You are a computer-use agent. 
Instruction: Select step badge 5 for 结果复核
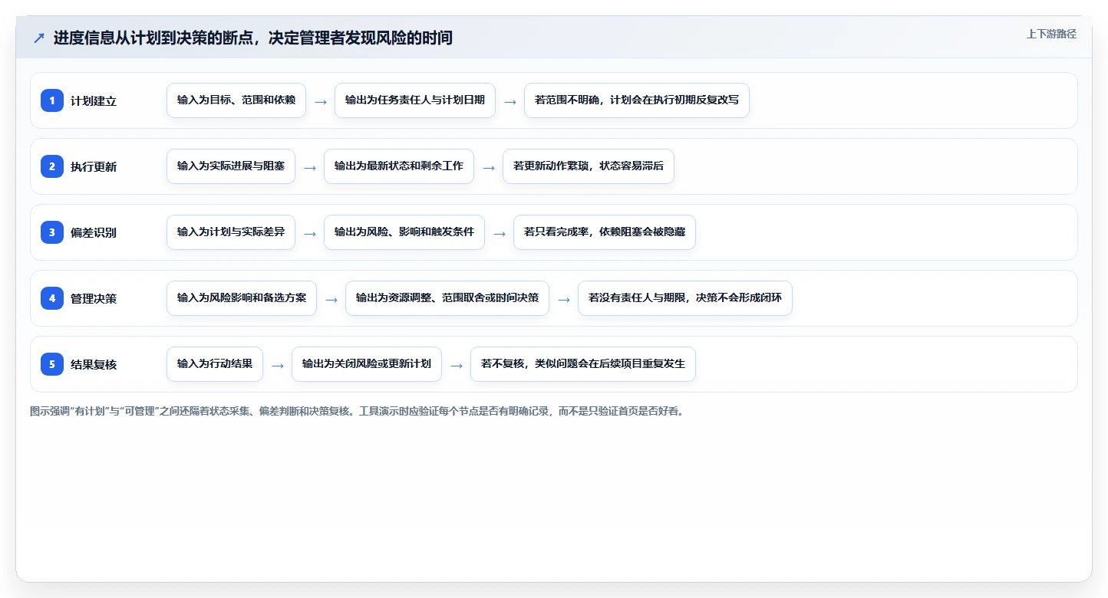(52, 364)
